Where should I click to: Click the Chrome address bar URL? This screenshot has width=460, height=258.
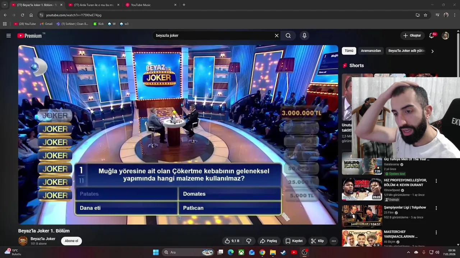[74, 15]
